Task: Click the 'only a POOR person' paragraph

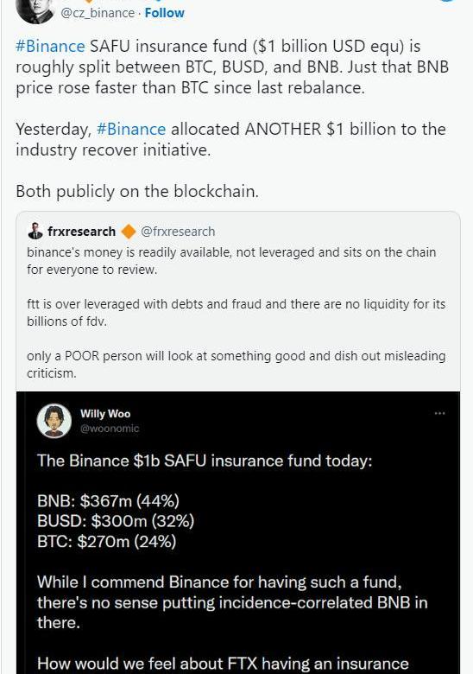Action: pyautogui.click(x=236, y=365)
